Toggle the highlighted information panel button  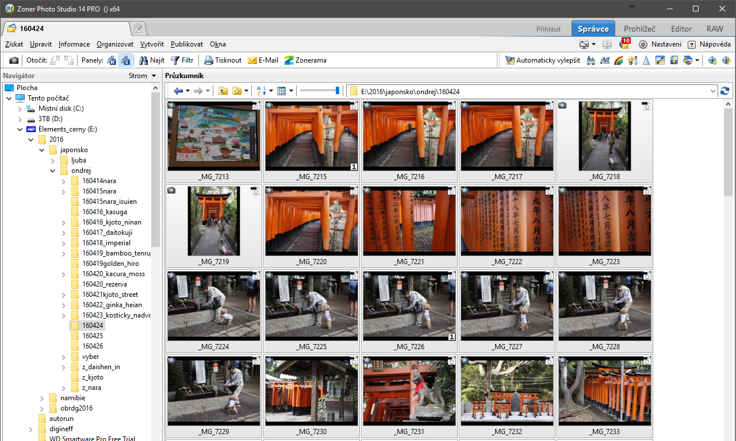click(125, 60)
